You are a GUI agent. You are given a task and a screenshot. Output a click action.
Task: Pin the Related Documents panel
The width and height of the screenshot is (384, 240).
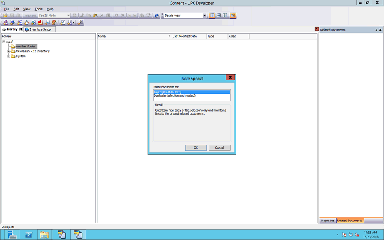point(376,30)
